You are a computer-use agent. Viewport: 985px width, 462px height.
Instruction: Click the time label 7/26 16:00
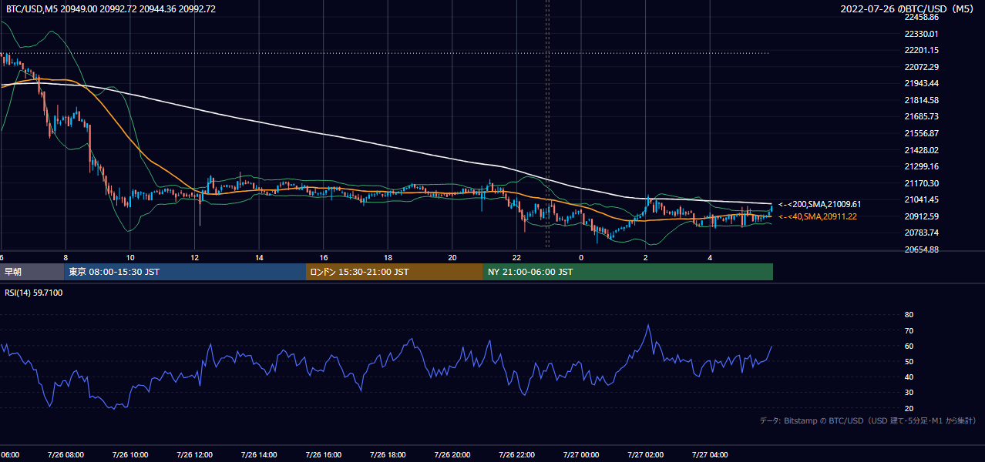(x=323, y=455)
